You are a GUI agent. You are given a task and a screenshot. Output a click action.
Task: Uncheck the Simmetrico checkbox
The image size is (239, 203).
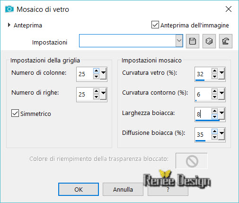coord(15,113)
